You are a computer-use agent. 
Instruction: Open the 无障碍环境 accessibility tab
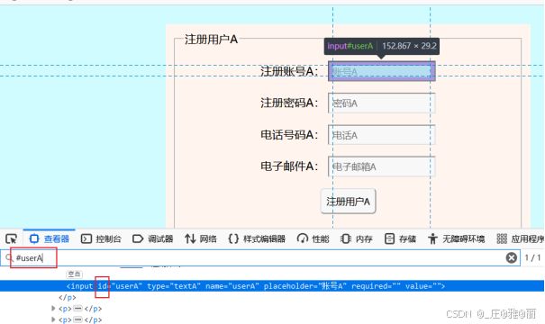456,238
